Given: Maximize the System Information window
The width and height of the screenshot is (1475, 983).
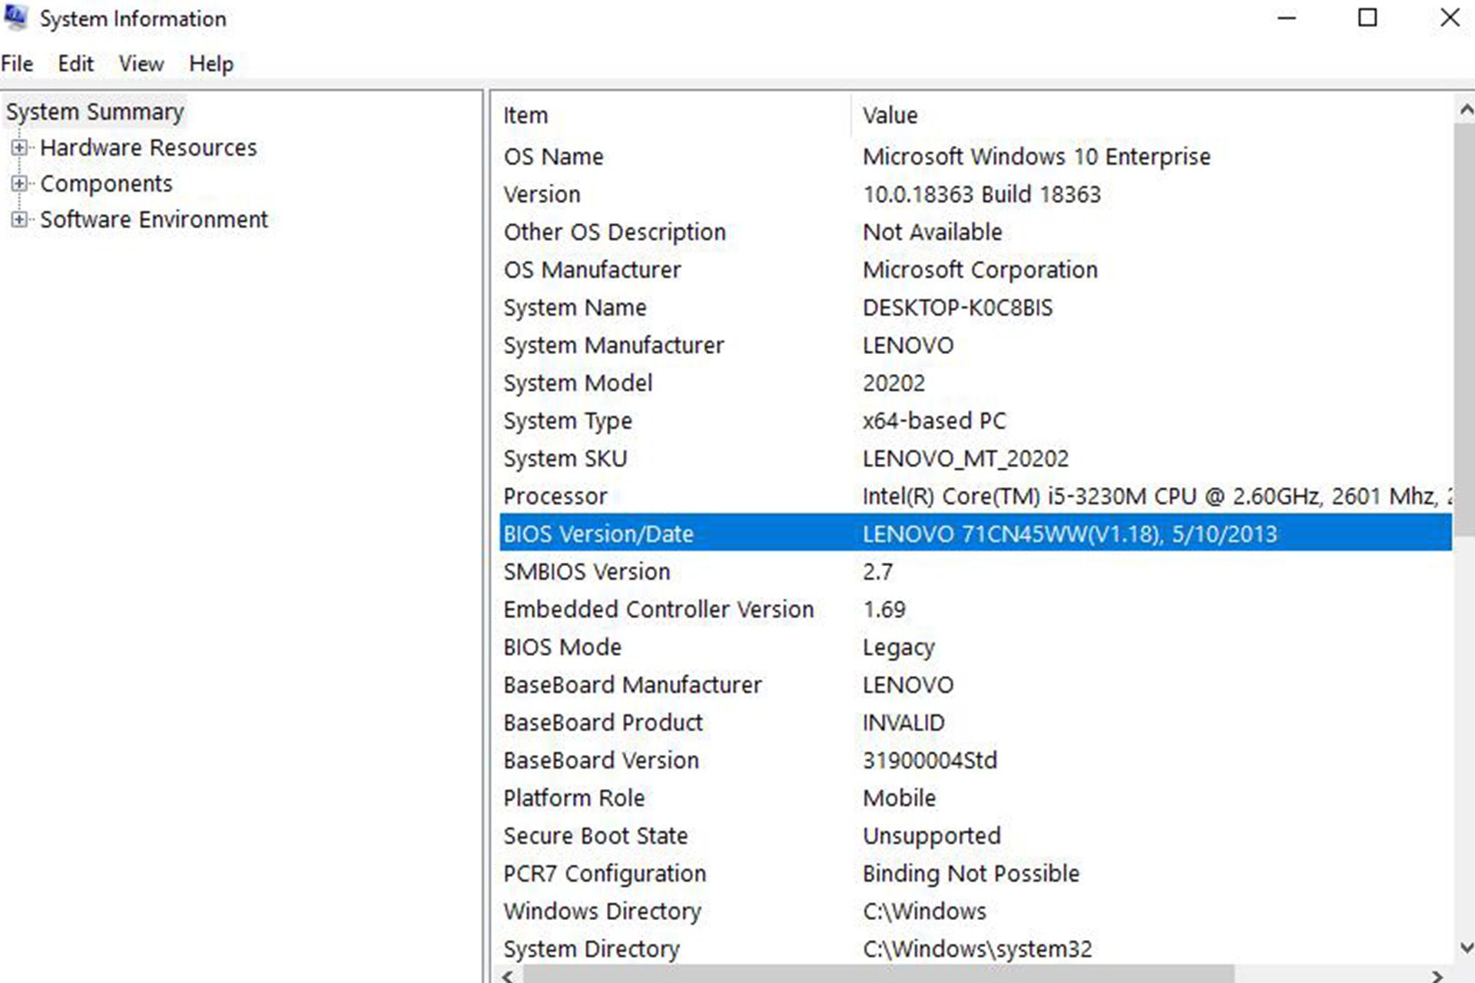Looking at the screenshot, I should (1367, 18).
